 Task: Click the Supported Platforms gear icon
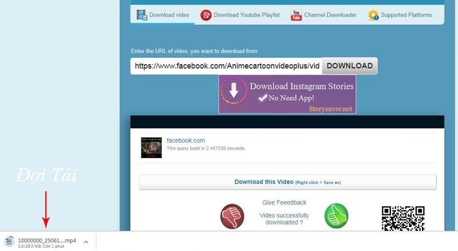pyautogui.click(x=373, y=15)
